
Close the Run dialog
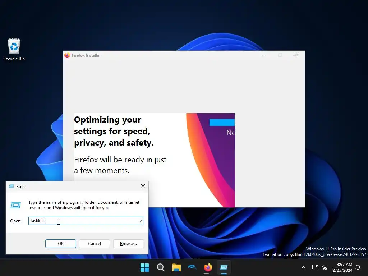[143, 186]
